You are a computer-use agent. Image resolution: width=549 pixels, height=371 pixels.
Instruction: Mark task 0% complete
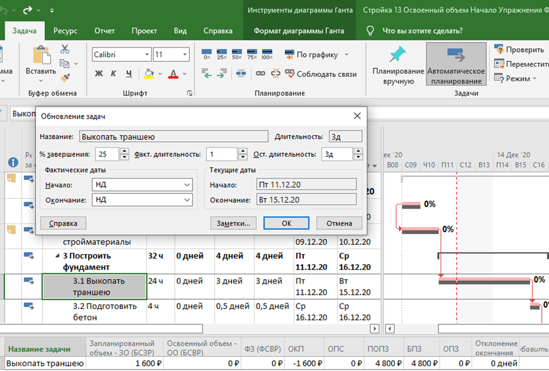(x=207, y=54)
